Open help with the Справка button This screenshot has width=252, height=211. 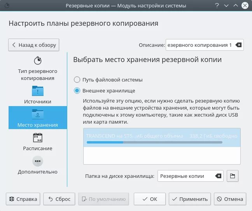coord(23,199)
